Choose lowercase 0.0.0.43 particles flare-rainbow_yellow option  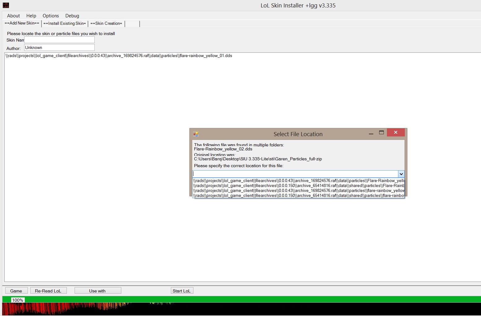[299, 191]
